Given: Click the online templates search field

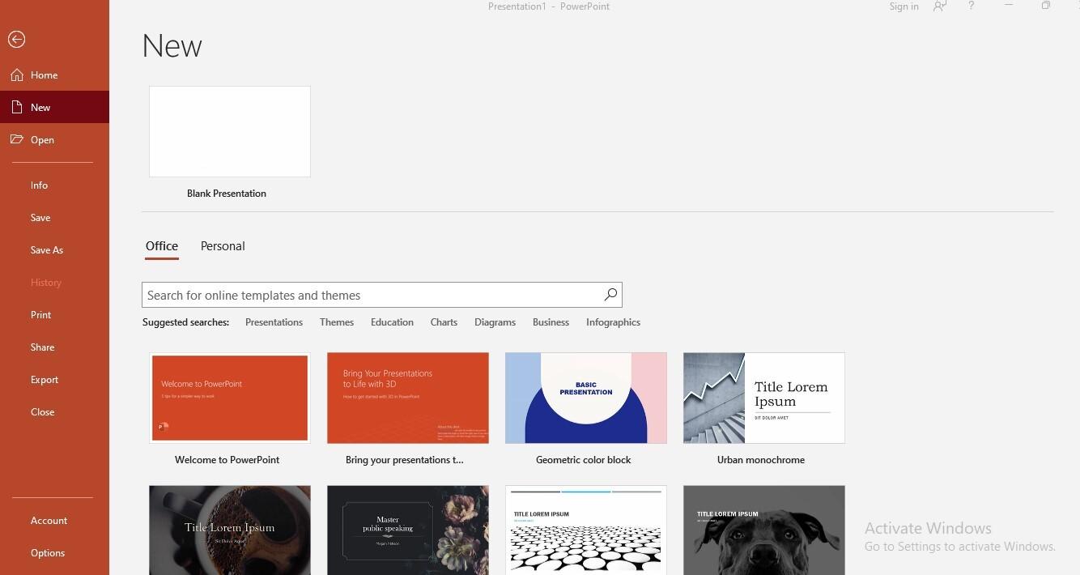Looking at the screenshot, I should tap(371, 295).
